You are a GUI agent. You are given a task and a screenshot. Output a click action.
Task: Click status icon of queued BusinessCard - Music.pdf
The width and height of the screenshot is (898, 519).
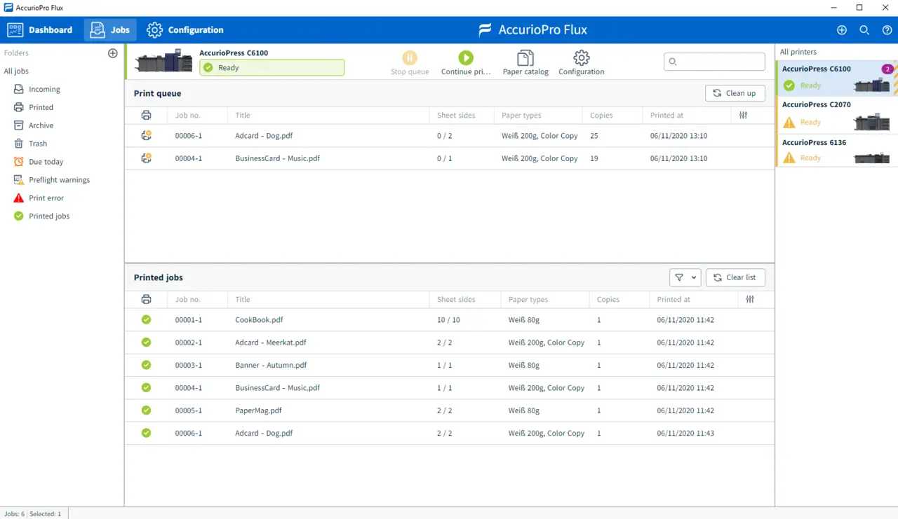[x=146, y=158]
